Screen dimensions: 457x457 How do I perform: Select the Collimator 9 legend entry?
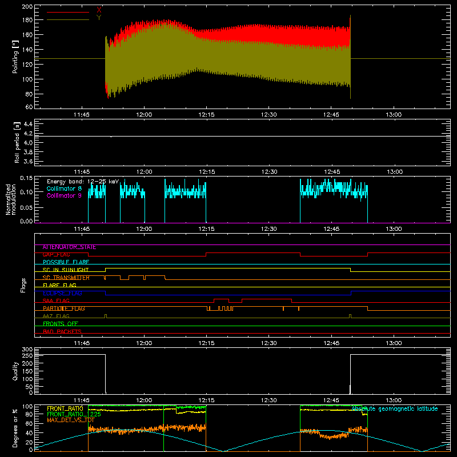(x=64, y=195)
